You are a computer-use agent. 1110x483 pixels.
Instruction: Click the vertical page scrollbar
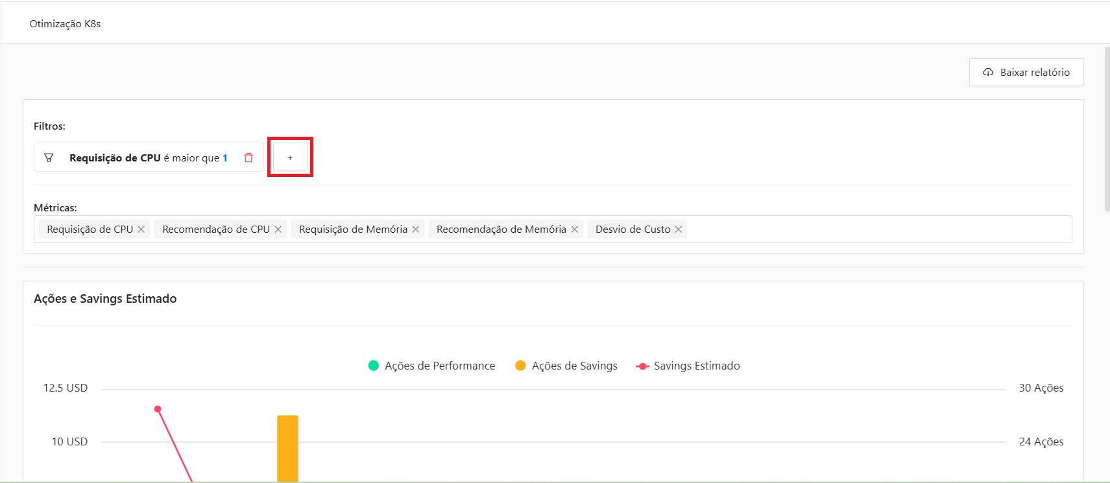tap(1107, 130)
